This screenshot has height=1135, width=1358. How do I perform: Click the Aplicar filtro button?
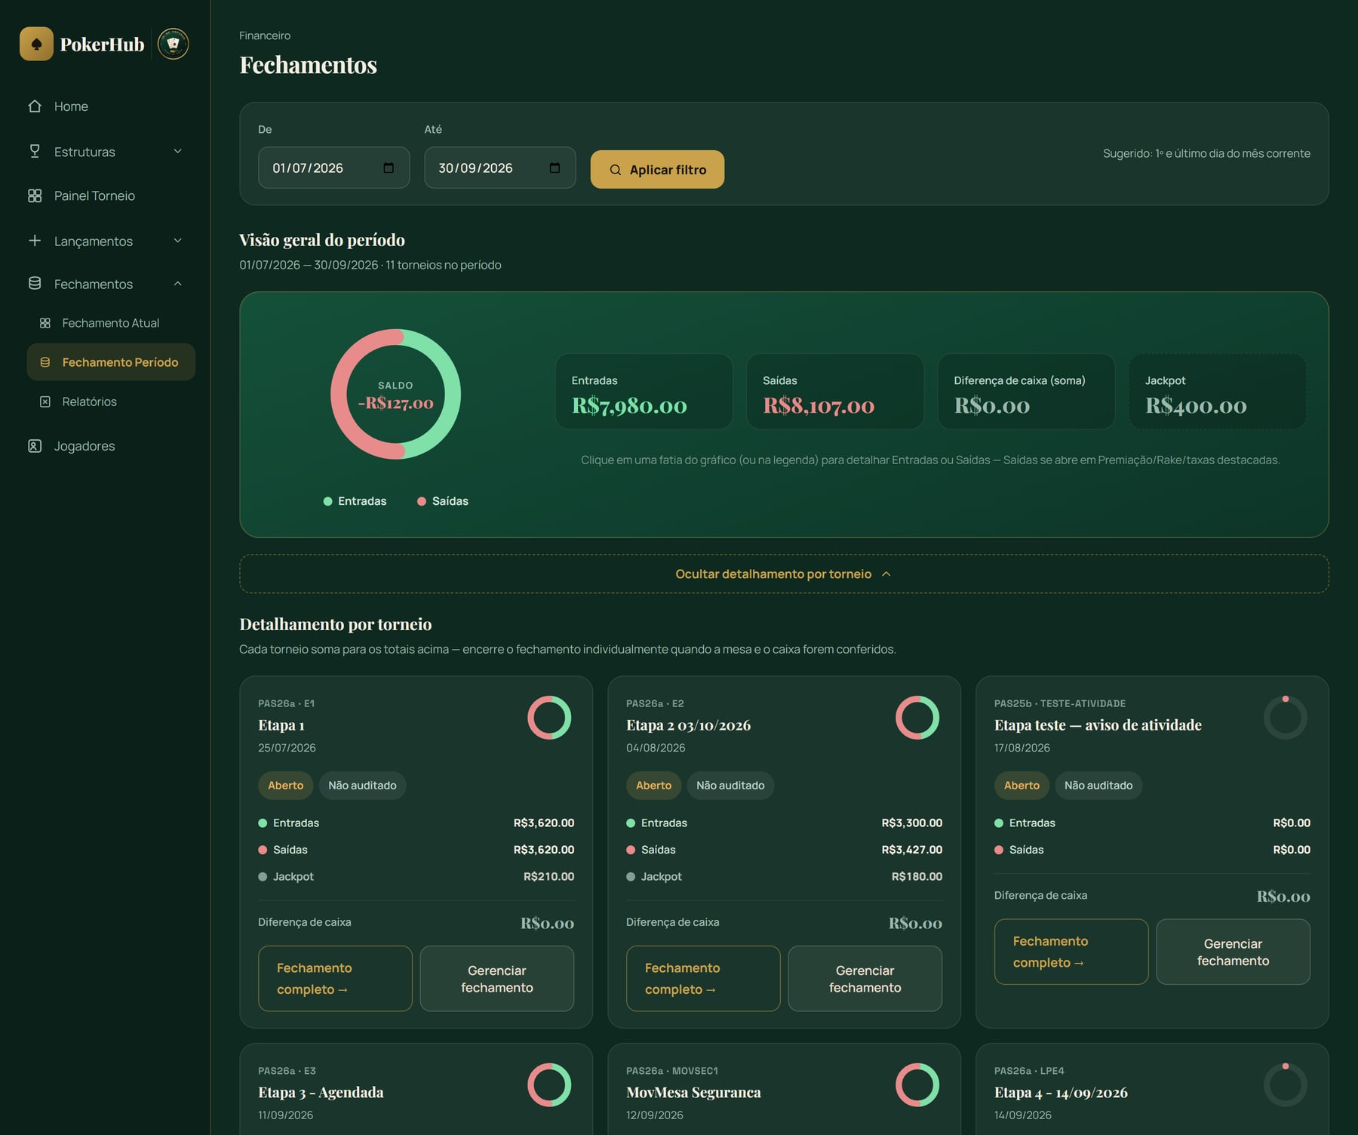tap(657, 170)
